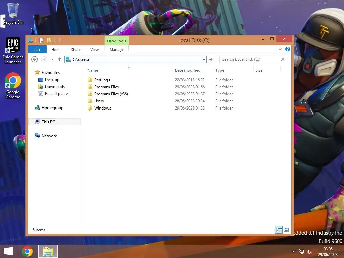Open Downloads in the navigation pane
Image resolution: width=344 pixels, height=258 pixels.
[55, 86]
